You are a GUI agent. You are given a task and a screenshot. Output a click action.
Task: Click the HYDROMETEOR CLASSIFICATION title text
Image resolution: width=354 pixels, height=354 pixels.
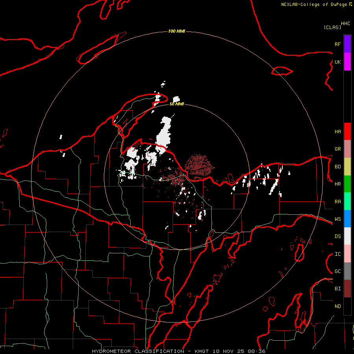(x=138, y=351)
